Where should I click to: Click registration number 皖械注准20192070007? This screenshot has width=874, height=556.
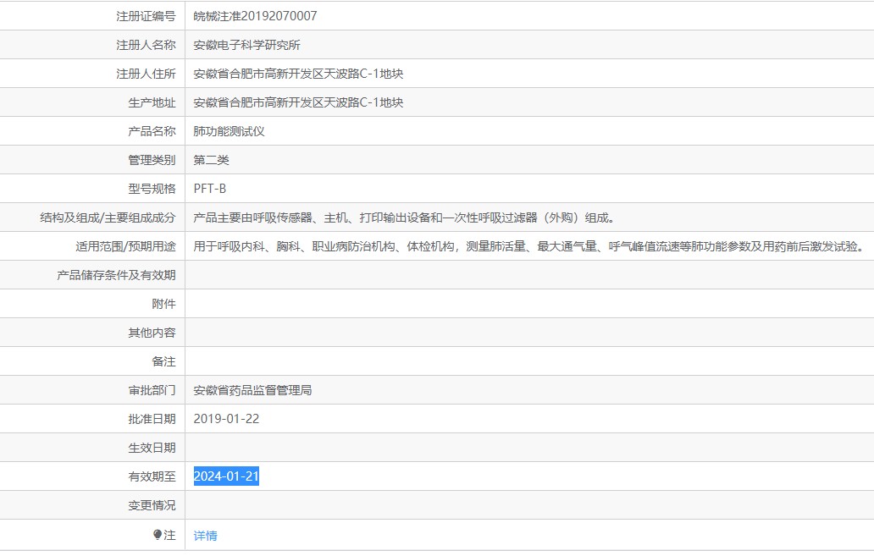[x=255, y=16]
